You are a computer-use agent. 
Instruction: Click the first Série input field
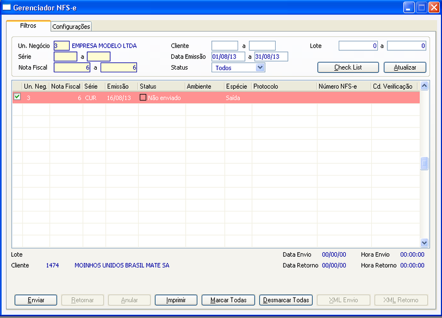pyautogui.click(x=65, y=56)
